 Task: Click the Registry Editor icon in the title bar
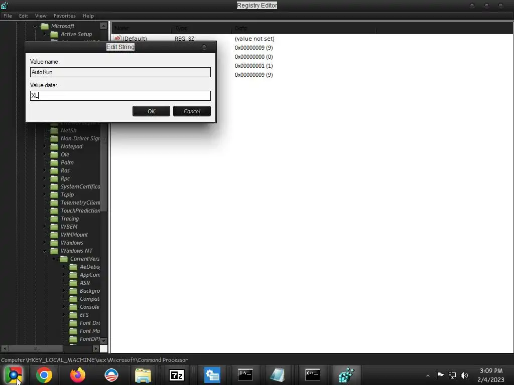5,5
